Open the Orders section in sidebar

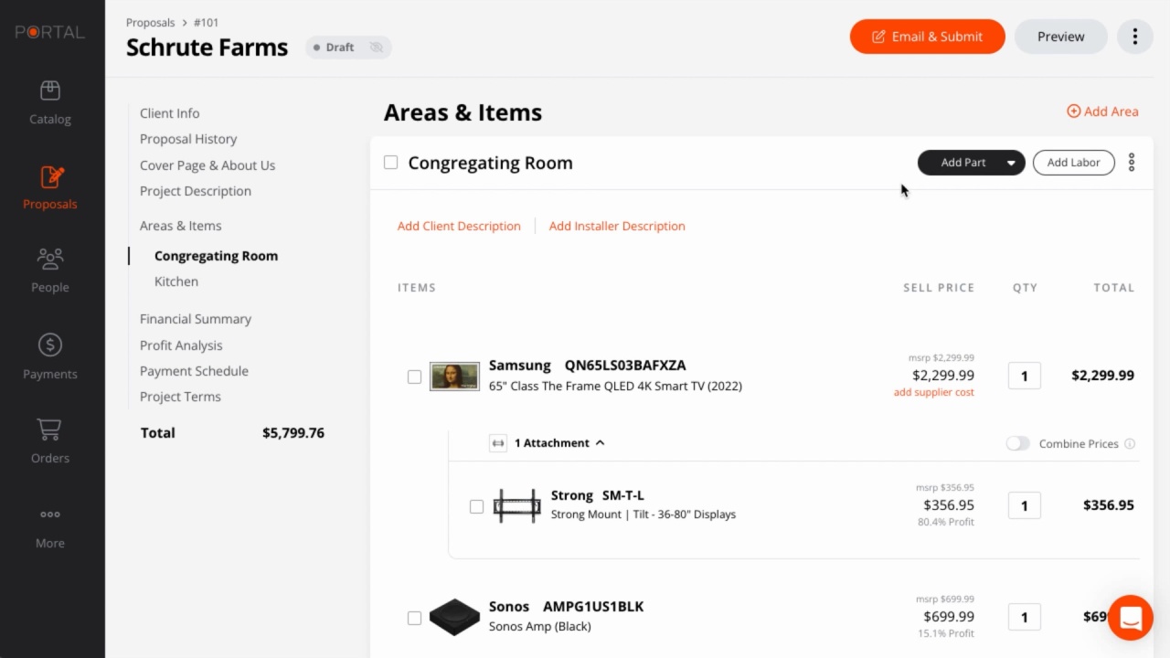(50, 441)
